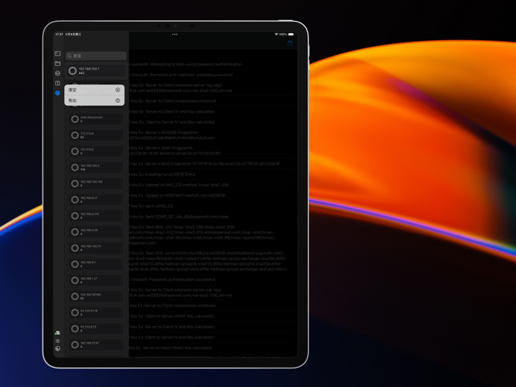The width and height of the screenshot is (516, 387).
Task: Focus the 搜索 search field
Action: (x=96, y=56)
